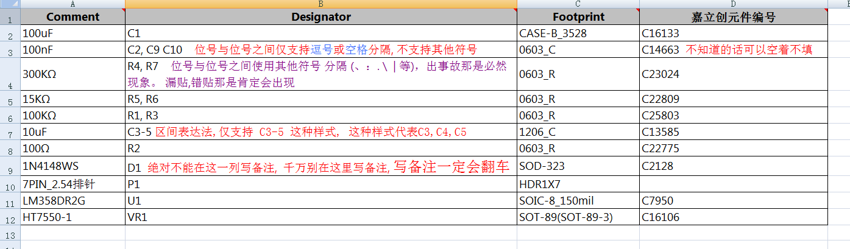Click the Comment header cell
The height and width of the screenshot is (249, 850).
click(73, 16)
